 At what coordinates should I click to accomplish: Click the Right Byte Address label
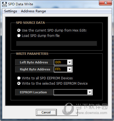pos(35,69)
